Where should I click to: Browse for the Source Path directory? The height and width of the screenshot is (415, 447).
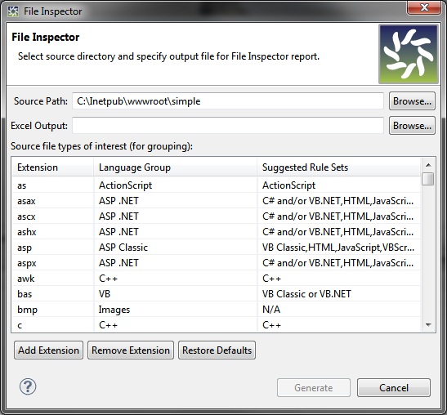coord(412,101)
